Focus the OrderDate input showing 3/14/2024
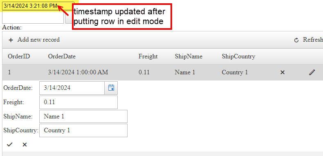This screenshot has width=323, height=156. pyautogui.click(x=72, y=88)
